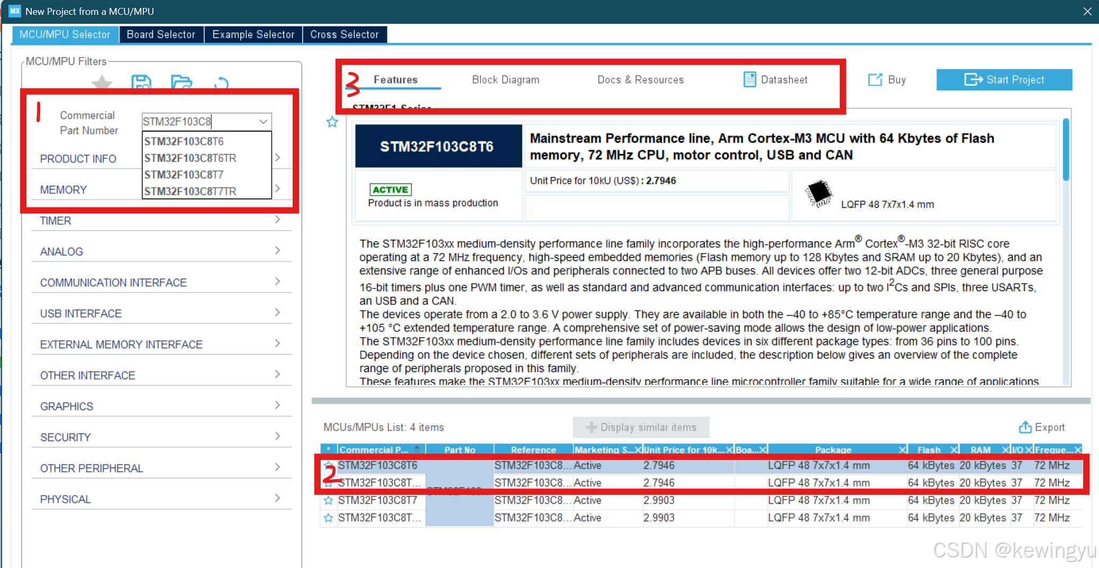Image resolution: width=1099 pixels, height=568 pixels.
Task: Sort by Reference column header
Action: 533,450
